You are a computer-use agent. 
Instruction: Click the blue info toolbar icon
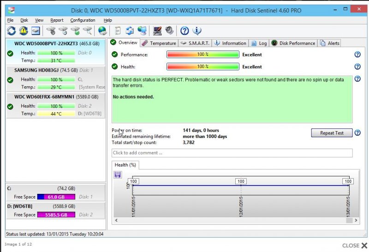[197, 31]
